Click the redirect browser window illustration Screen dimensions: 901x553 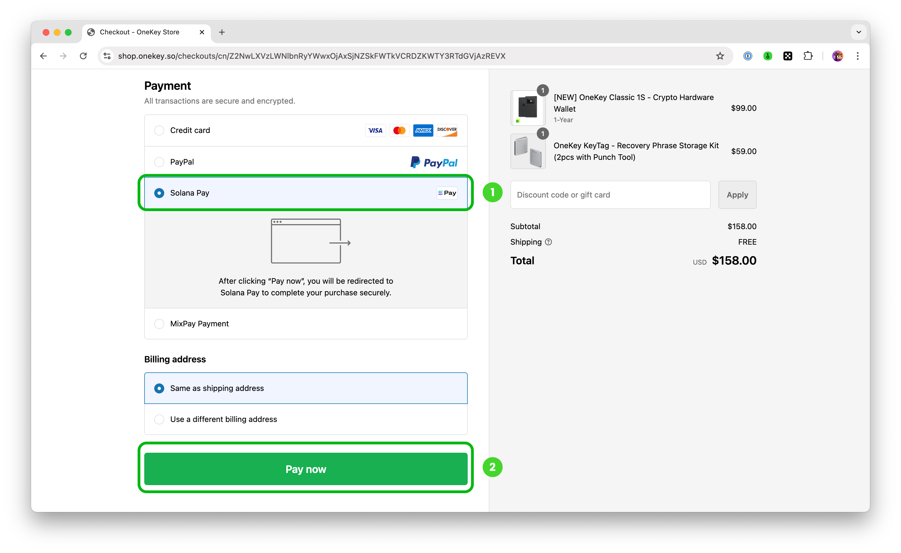(310, 241)
